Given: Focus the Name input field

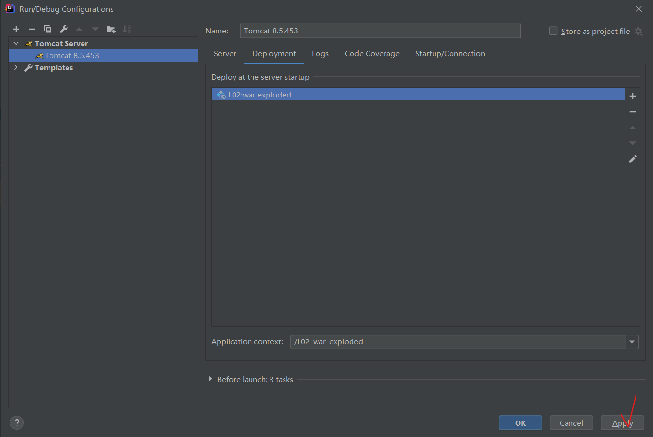Looking at the screenshot, I should 380,31.
